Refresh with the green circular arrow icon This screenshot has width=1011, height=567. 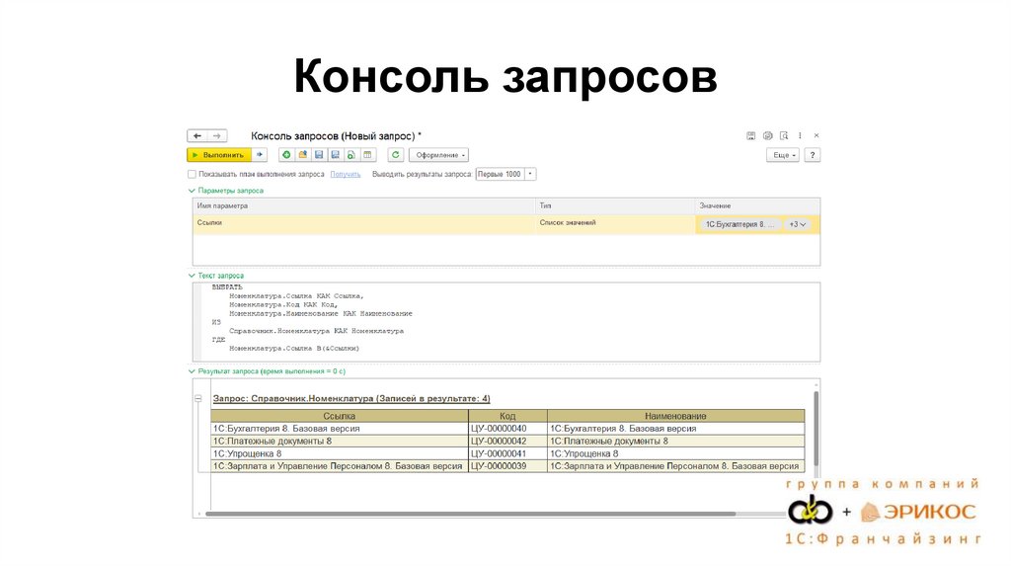tap(395, 155)
